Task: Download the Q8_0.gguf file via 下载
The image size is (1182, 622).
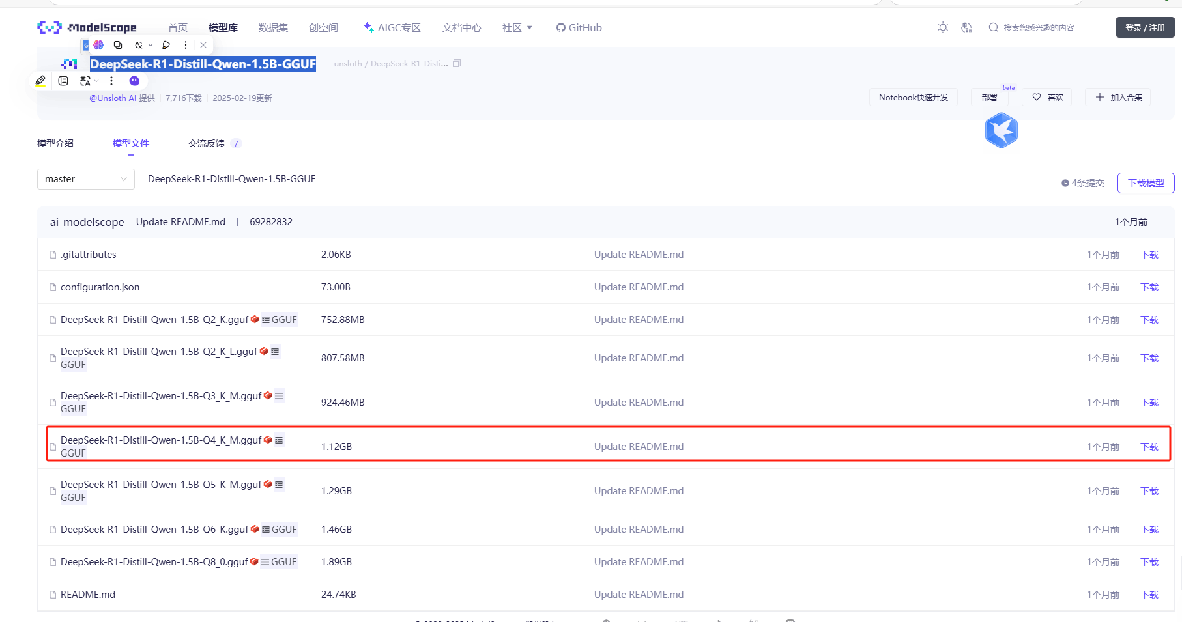Action: pyautogui.click(x=1149, y=562)
